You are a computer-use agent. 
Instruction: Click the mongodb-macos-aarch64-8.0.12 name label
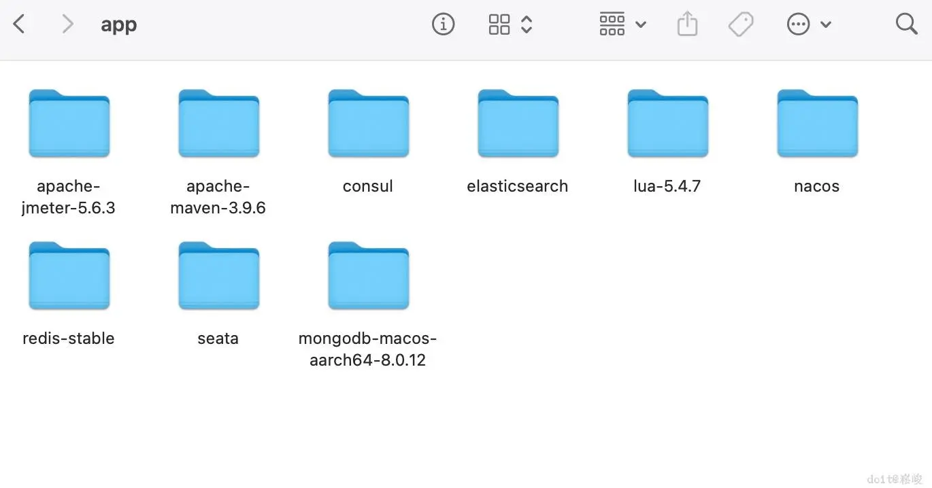(x=367, y=349)
